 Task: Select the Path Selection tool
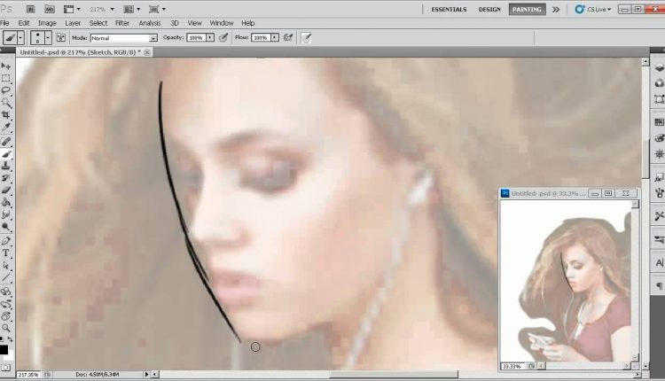(6, 265)
